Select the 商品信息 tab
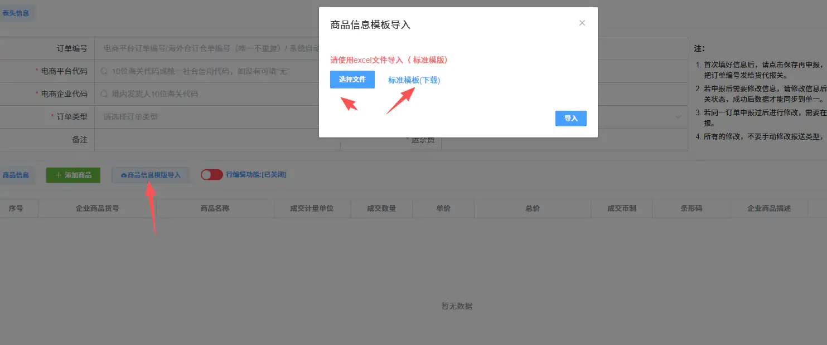The height and width of the screenshot is (345, 827). coord(17,174)
